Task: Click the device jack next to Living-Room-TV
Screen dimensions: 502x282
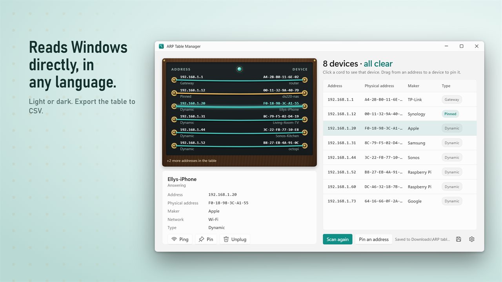Action: point(305,119)
